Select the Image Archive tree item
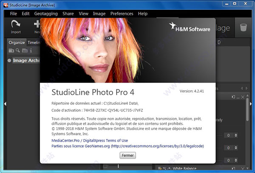 26,60
